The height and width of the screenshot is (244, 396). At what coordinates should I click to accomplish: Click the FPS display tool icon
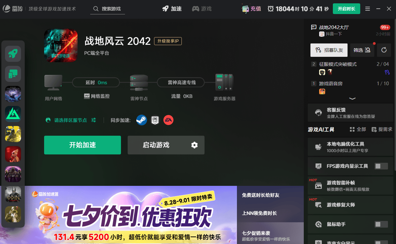tap(318, 166)
